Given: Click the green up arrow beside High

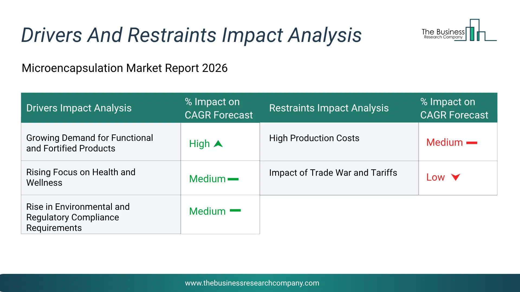Looking at the screenshot, I should click(x=218, y=144).
